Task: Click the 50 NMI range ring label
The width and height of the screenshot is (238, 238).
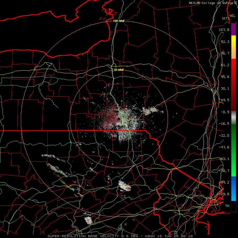Action: [119, 70]
